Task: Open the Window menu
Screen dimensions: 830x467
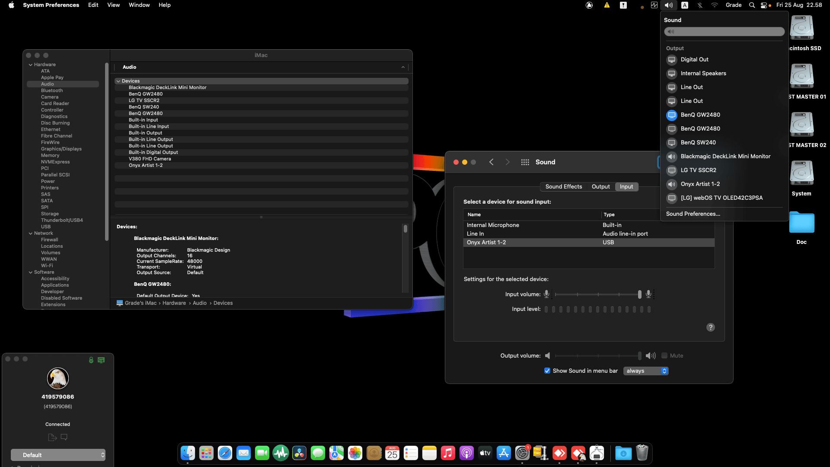Action: 139,5
